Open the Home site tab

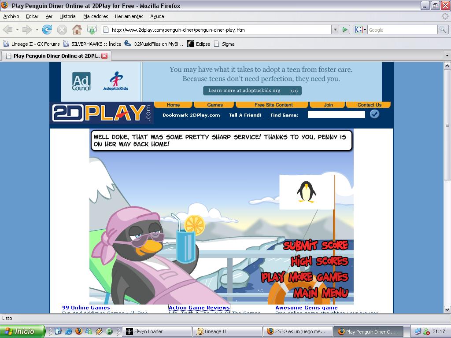pos(173,105)
